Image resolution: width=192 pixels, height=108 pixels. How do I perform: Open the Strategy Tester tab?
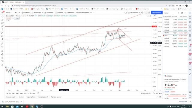43,97
